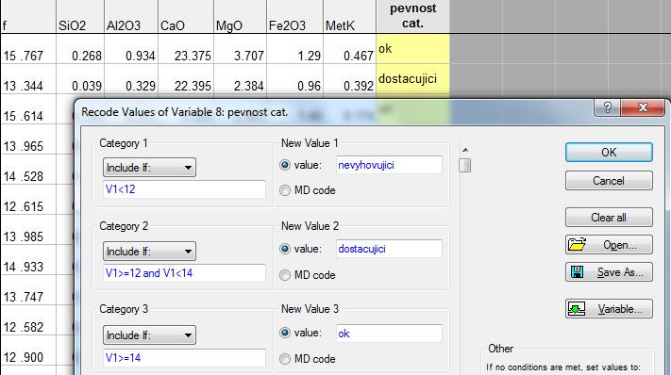Click the dialog help question mark button
This screenshot has height=375, width=671.
tap(607, 107)
